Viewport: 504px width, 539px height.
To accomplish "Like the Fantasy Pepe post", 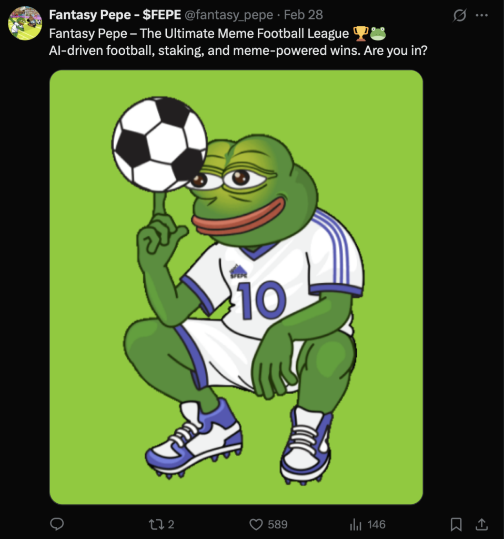I will pos(256,524).
